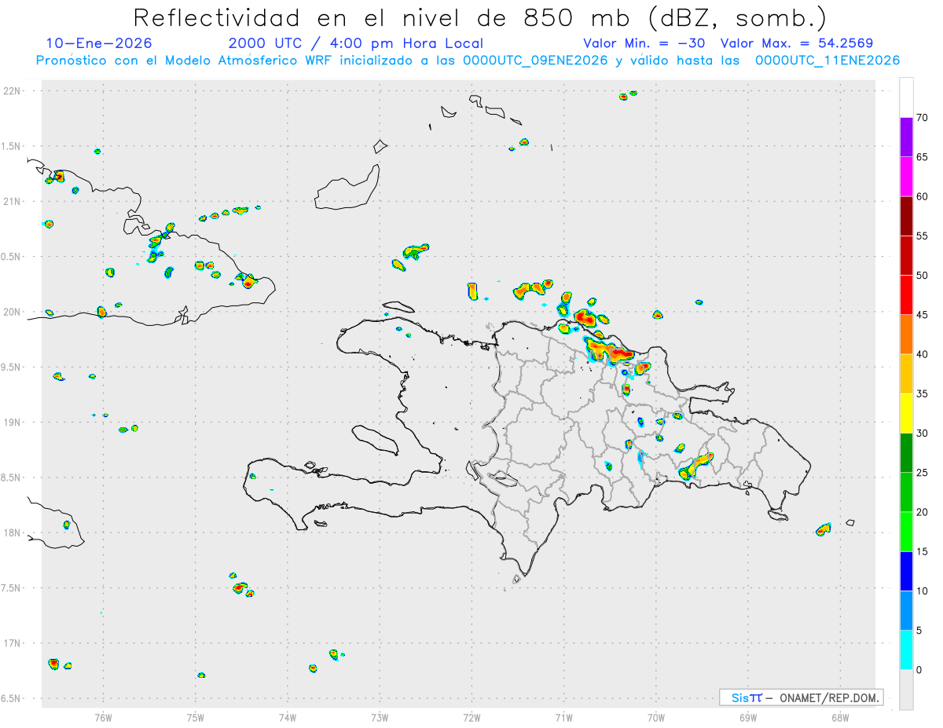Click the '72W' longitude label
The image size is (943, 728).
[x=472, y=717]
